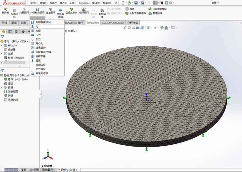Screen dimensions: 242x172
Task: Open the 运行此算例 dropdown arrow
Action: tap(71, 18)
